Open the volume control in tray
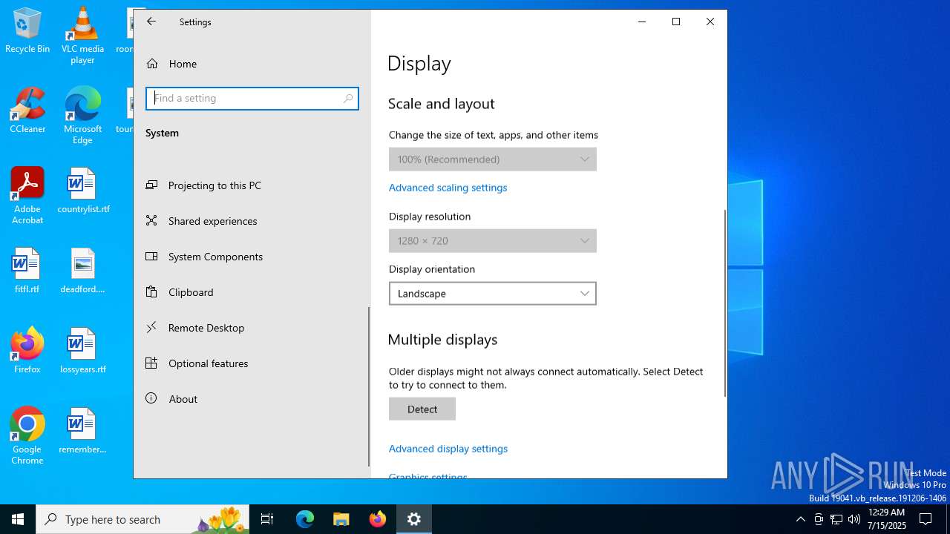The image size is (950, 534). [854, 519]
